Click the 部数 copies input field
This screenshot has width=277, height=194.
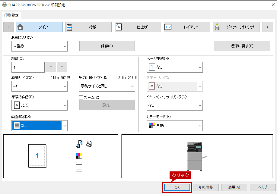click(28, 67)
